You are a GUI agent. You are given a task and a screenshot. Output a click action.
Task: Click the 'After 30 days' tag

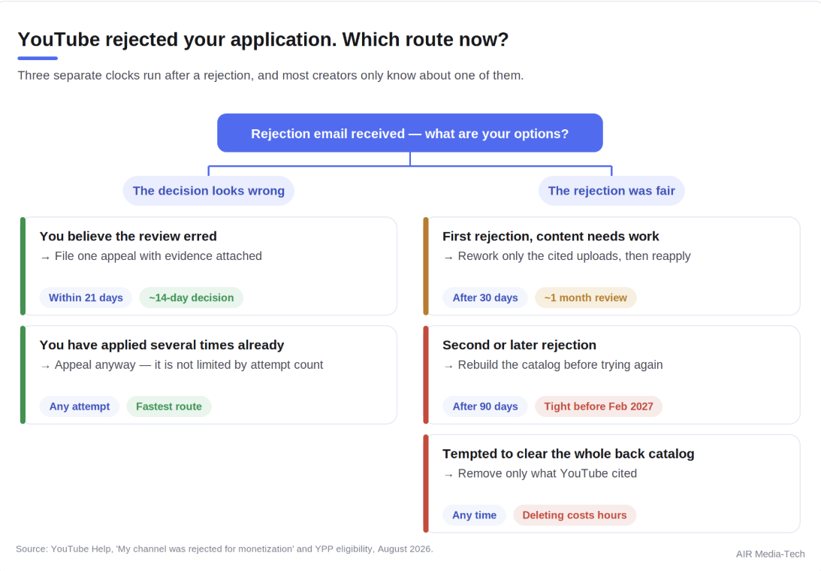(484, 298)
